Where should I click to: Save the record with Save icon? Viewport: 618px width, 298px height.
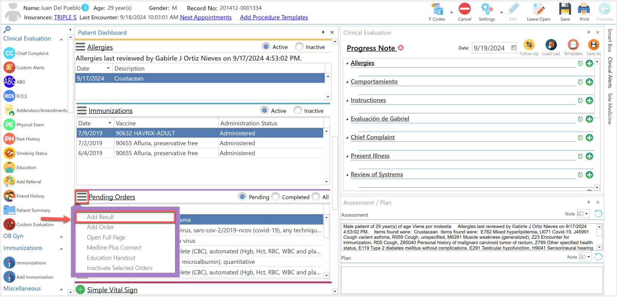[565, 9]
